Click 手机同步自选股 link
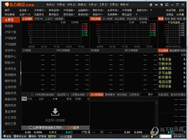The height and width of the screenshot is (140, 188). 45,94
